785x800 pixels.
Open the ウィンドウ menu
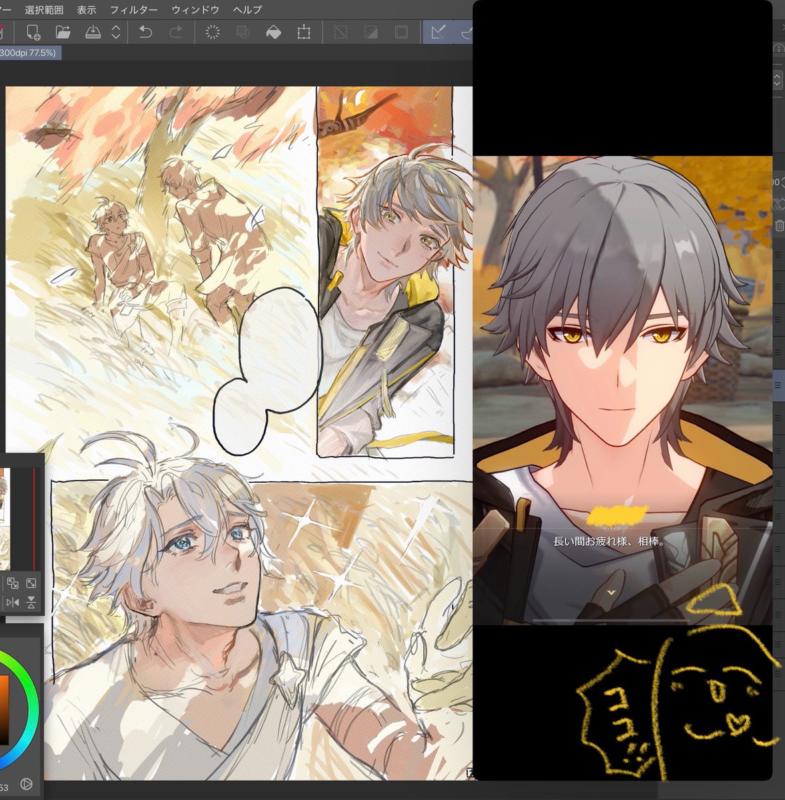pos(195,10)
